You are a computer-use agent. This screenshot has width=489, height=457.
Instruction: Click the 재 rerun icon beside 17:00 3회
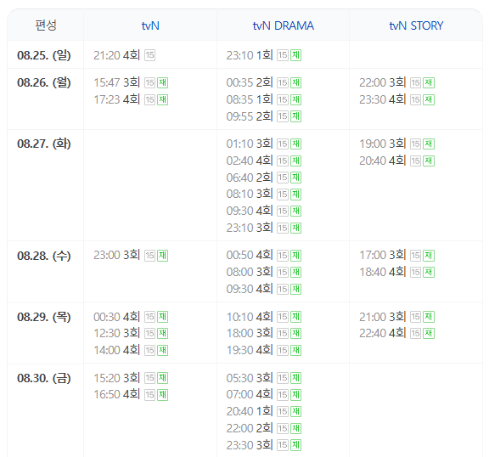pos(429,256)
